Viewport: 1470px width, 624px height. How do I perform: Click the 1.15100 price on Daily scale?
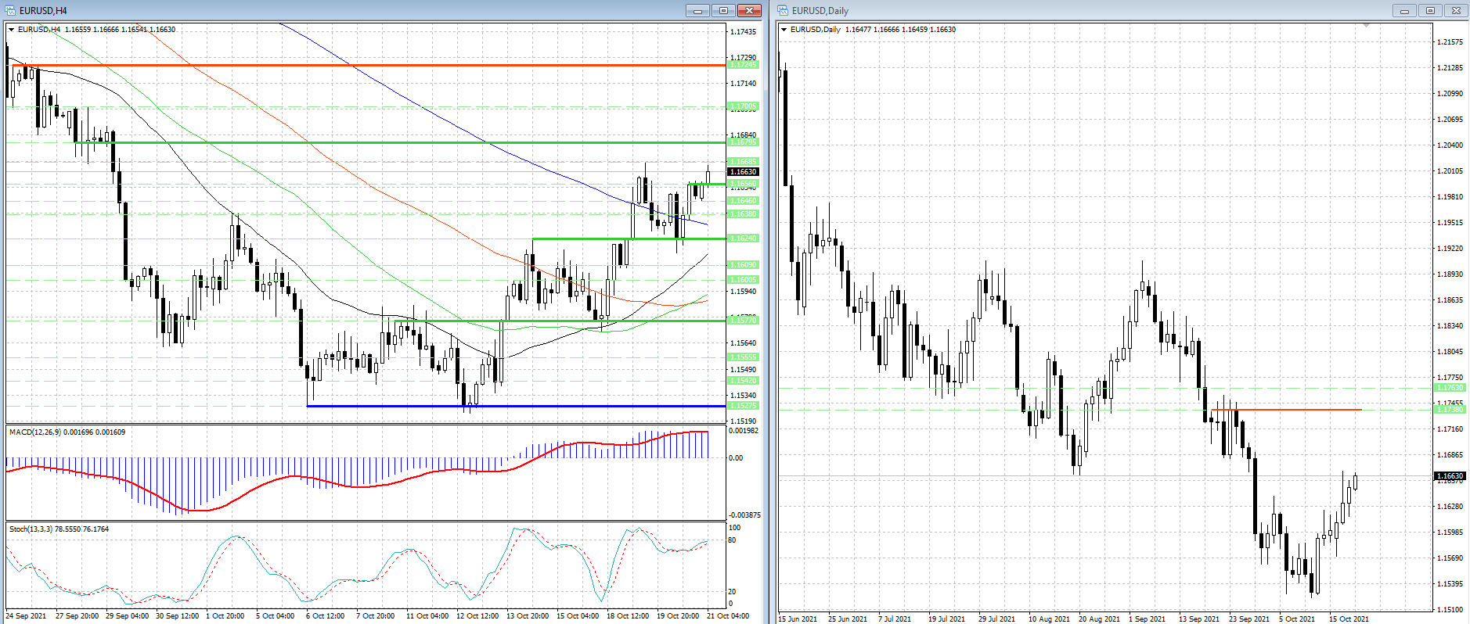click(x=1450, y=609)
